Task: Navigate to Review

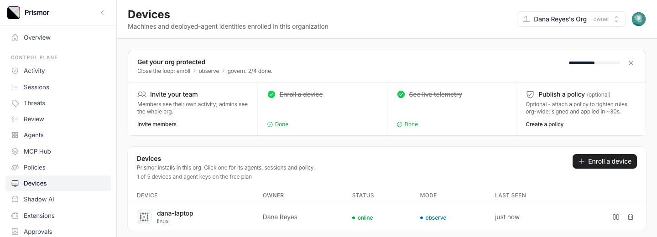Action: tap(58, 119)
